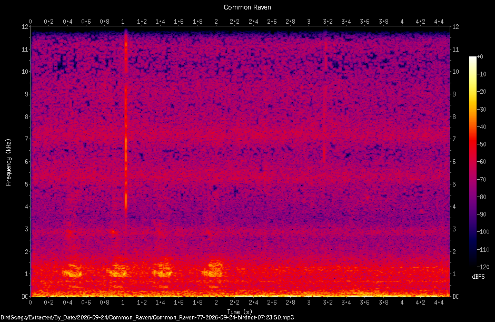Click the '4•4' label on bottom time axis
Image resolution: width=495 pixels, height=322 pixels.
(x=439, y=303)
